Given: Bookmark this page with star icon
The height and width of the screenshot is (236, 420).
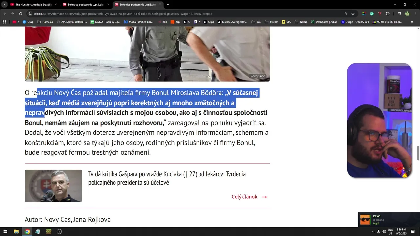Looking at the screenshot, I should (x=353, y=14).
